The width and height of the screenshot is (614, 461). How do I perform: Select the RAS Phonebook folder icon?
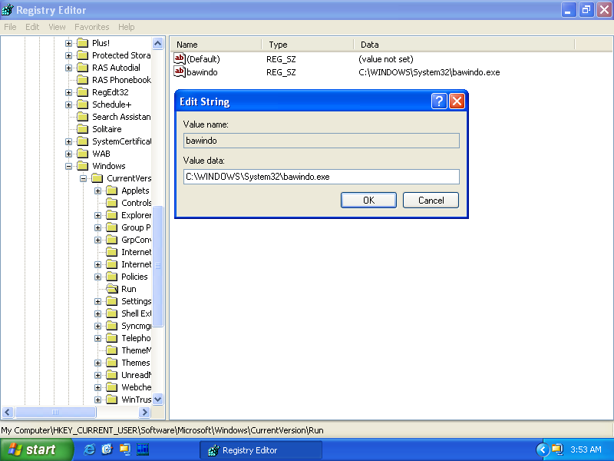tap(83, 80)
